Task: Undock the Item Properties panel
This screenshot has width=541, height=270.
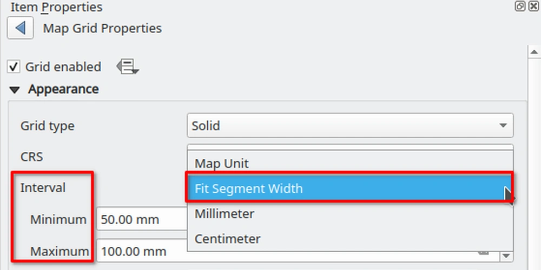Action: point(519,6)
